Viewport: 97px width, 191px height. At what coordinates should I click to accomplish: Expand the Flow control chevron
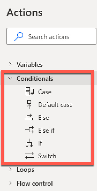[x=10, y=183]
